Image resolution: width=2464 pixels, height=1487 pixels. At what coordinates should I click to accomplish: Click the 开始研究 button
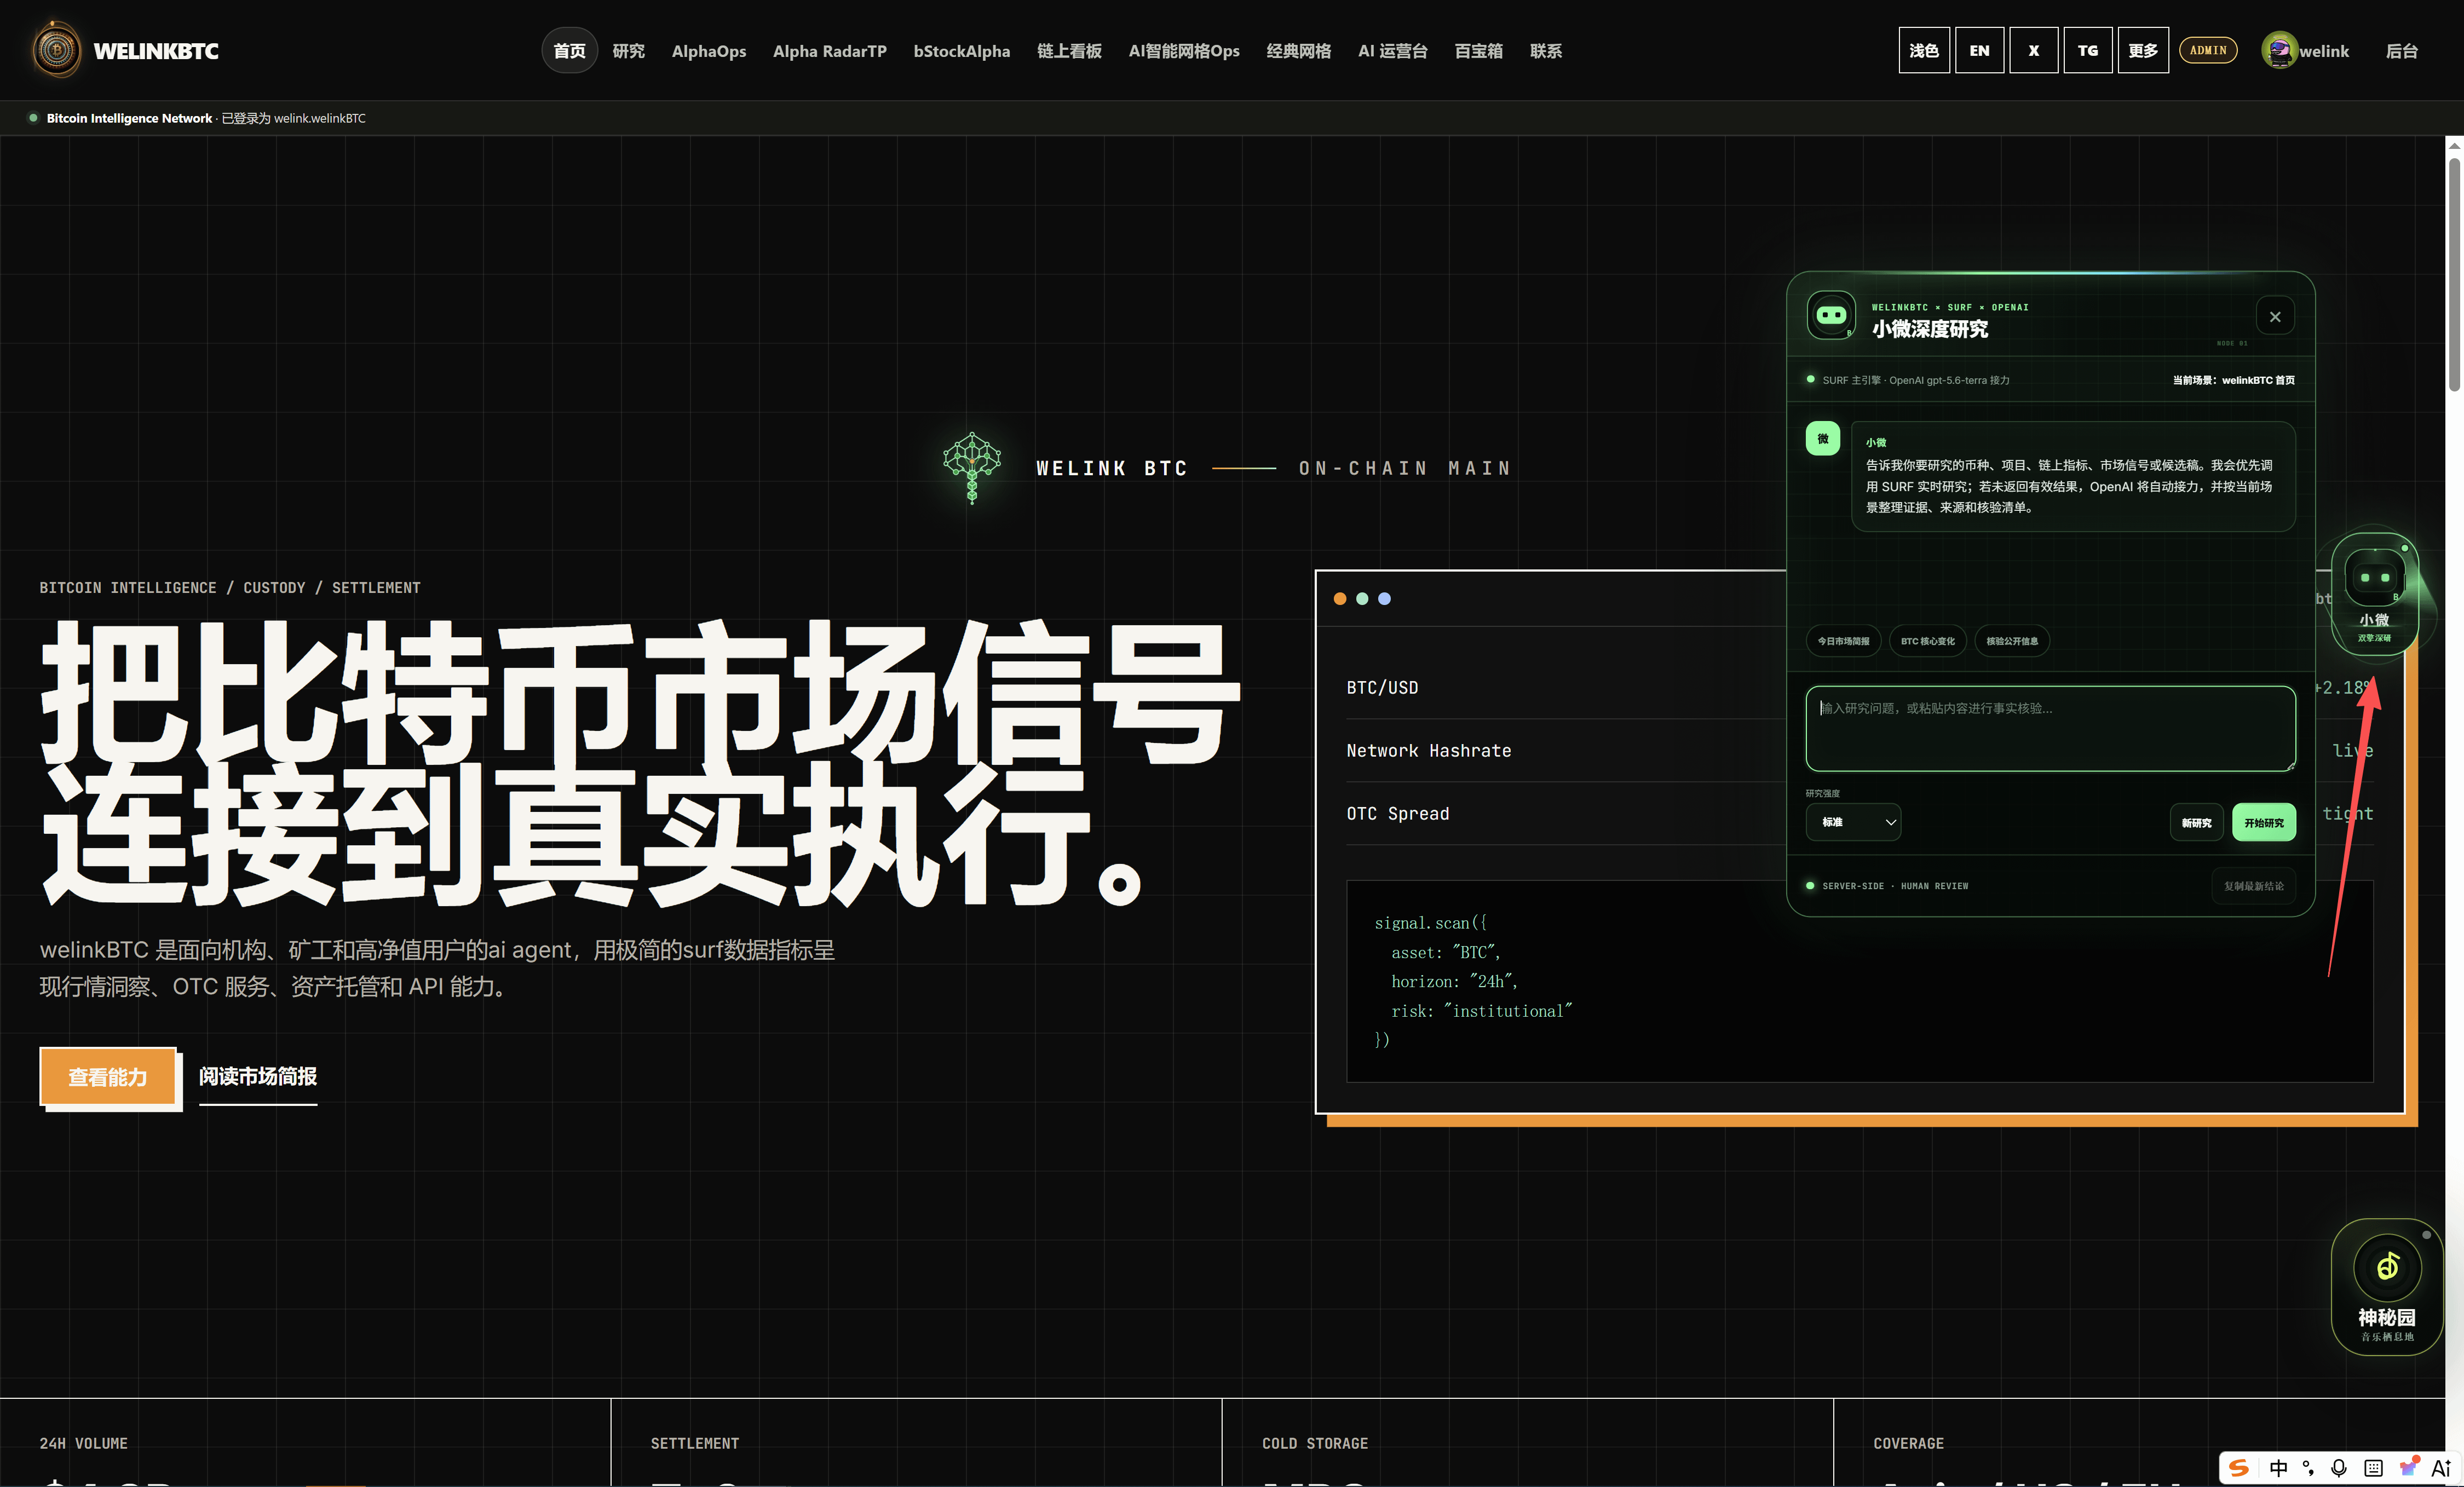[x=2264, y=822]
